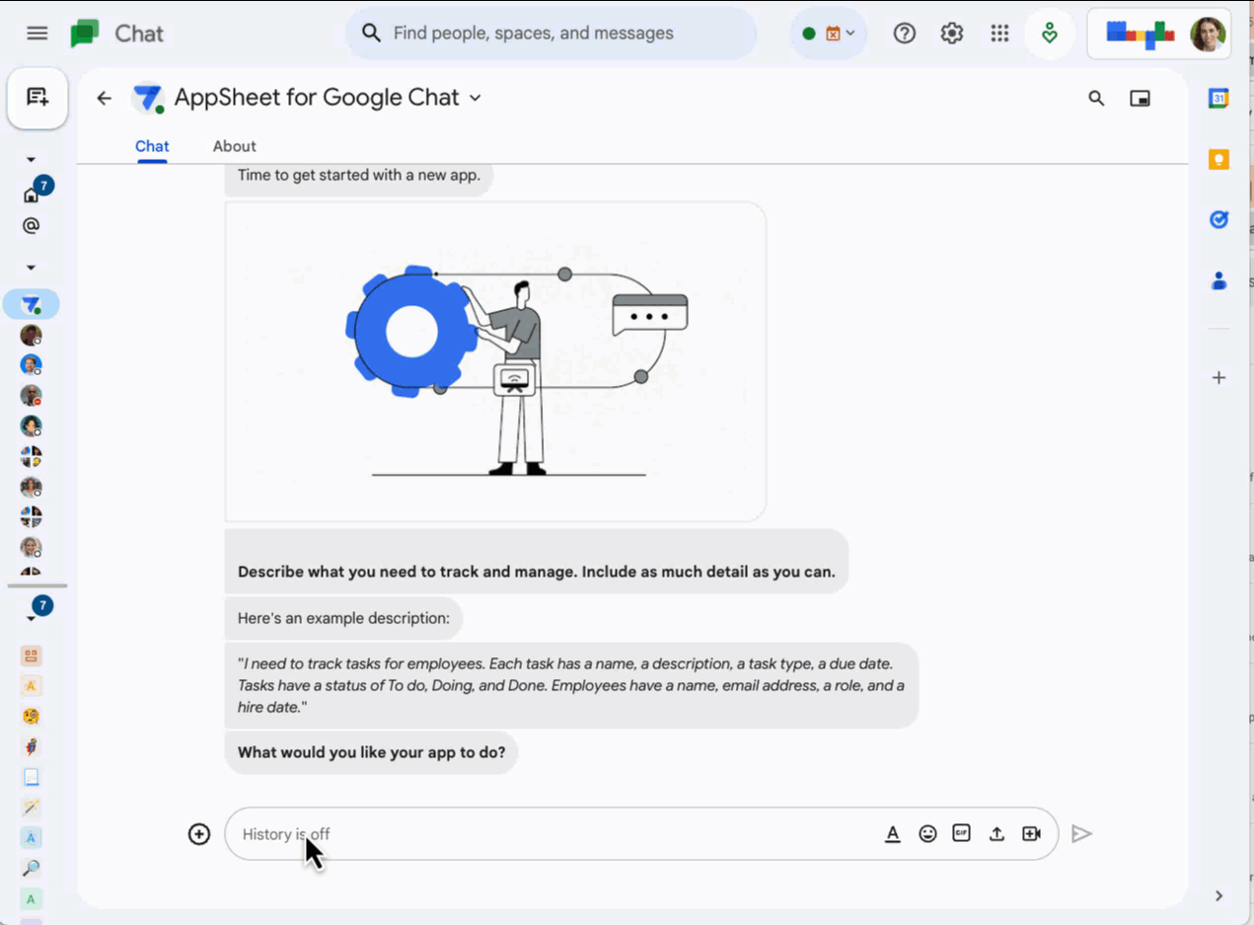This screenshot has width=1254, height=925.
Task: Click the organization logo beside profile photo
Action: [x=1140, y=34]
